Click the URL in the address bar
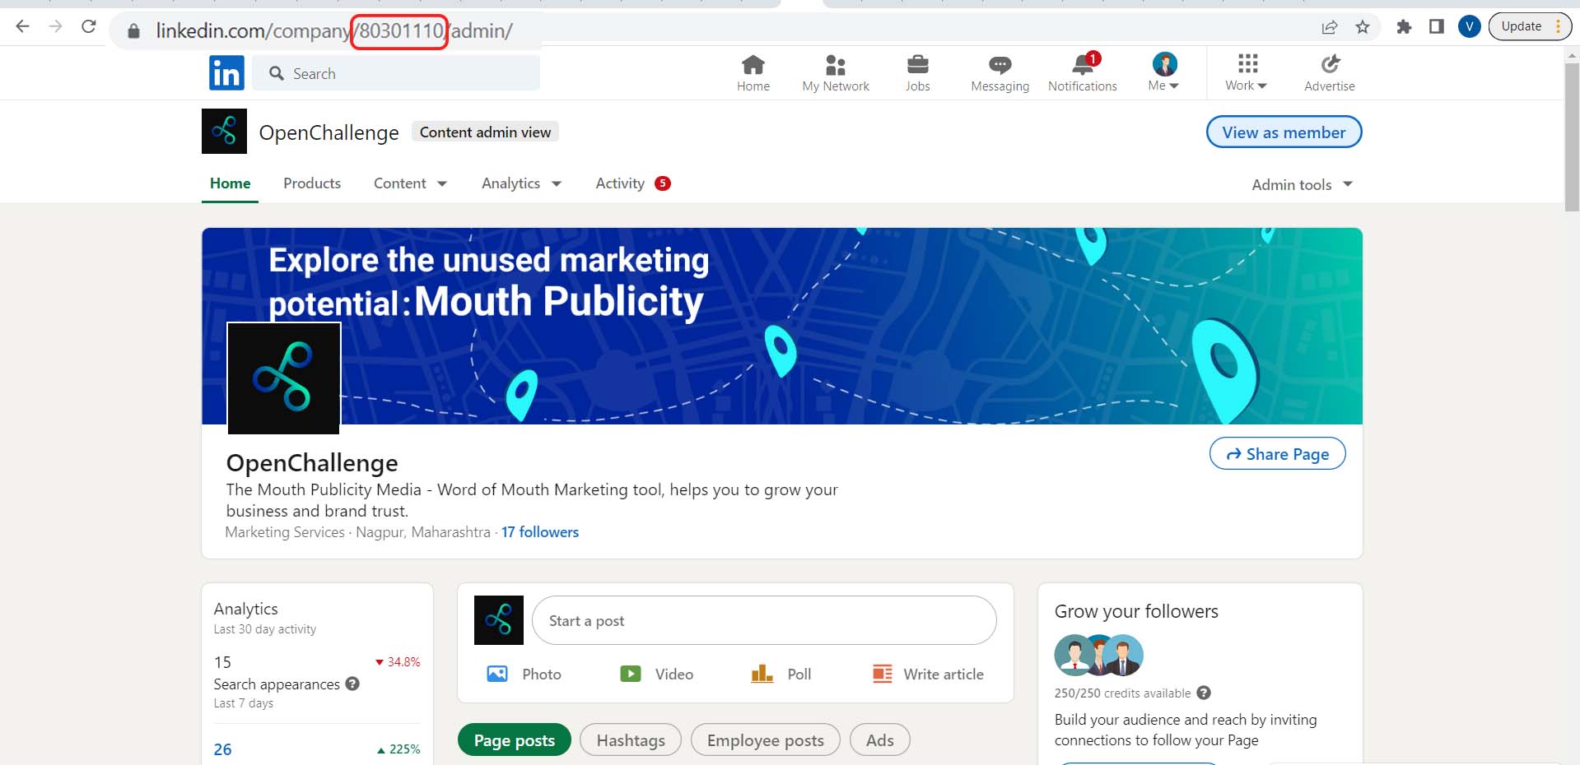Screen dimensions: 1580x765 pyautogui.click(x=334, y=31)
